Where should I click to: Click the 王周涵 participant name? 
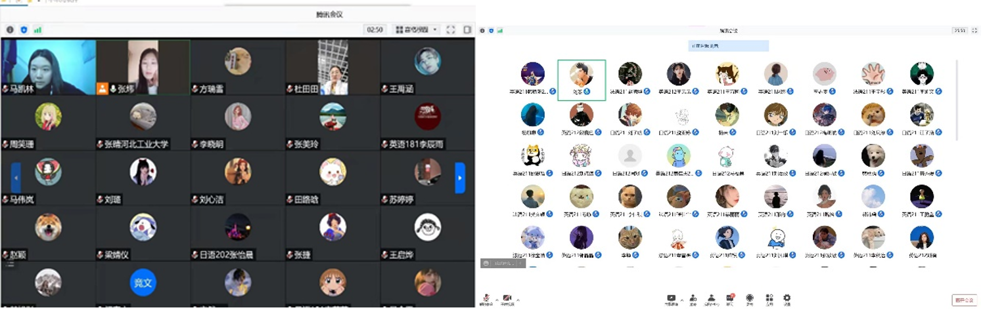pyautogui.click(x=401, y=89)
